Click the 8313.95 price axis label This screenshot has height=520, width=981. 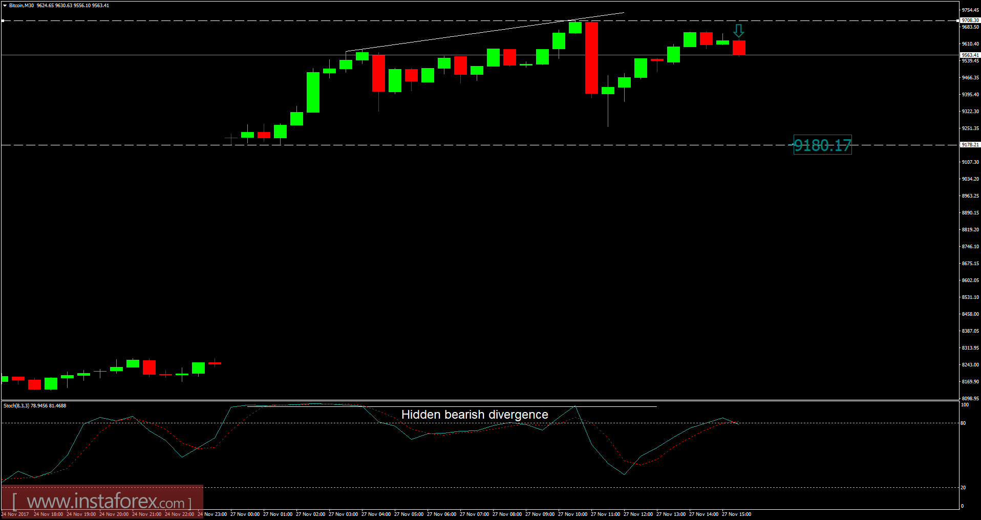point(970,348)
